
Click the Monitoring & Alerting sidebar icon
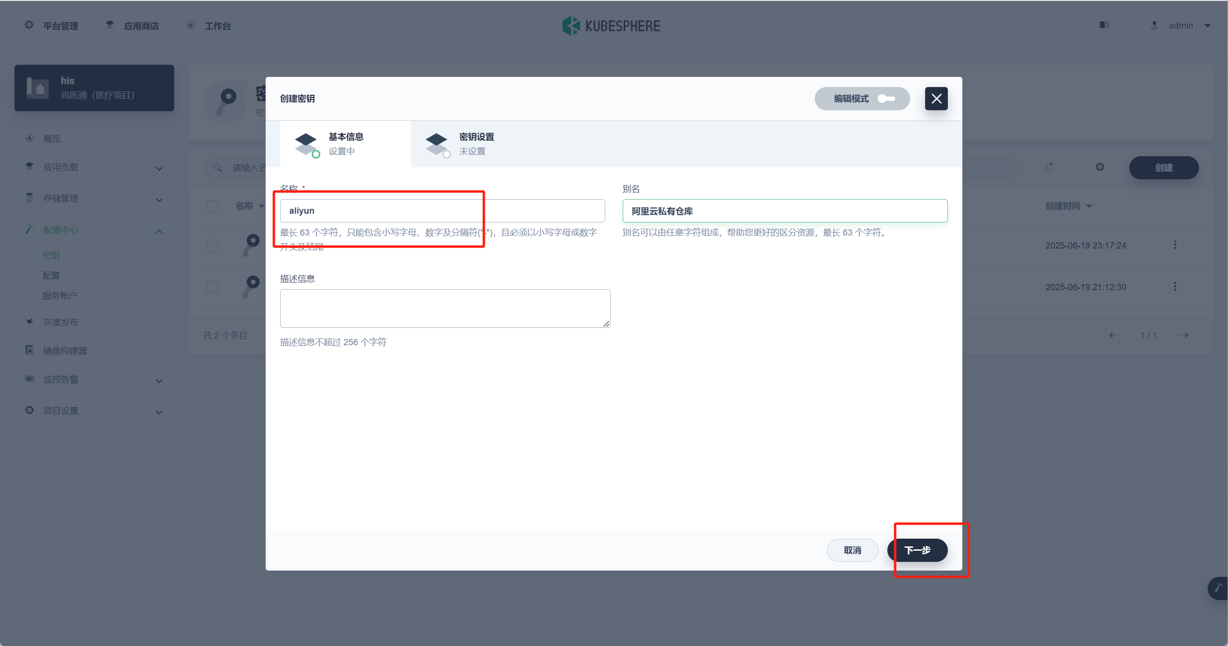pos(30,379)
